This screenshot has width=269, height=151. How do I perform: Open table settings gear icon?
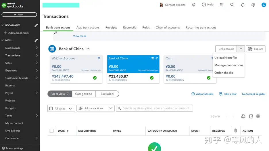click(258, 116)
